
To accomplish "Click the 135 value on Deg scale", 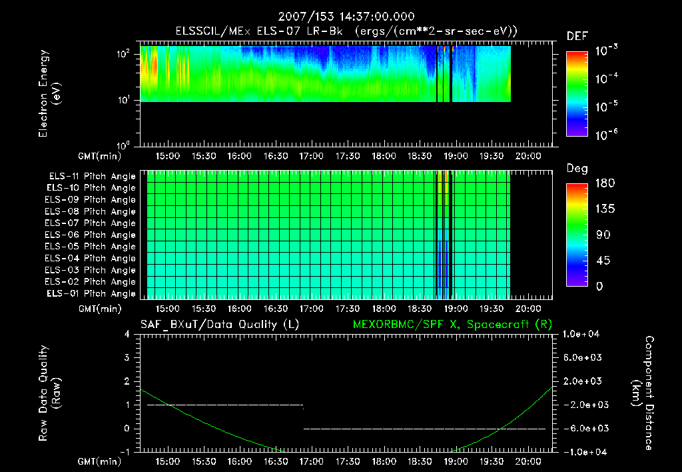I will (605, 209).
